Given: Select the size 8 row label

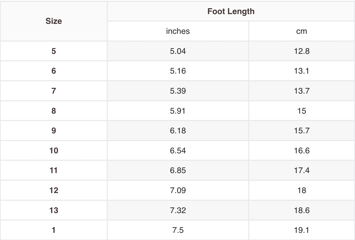Looking at the screenshot, I should pos(54,111).
